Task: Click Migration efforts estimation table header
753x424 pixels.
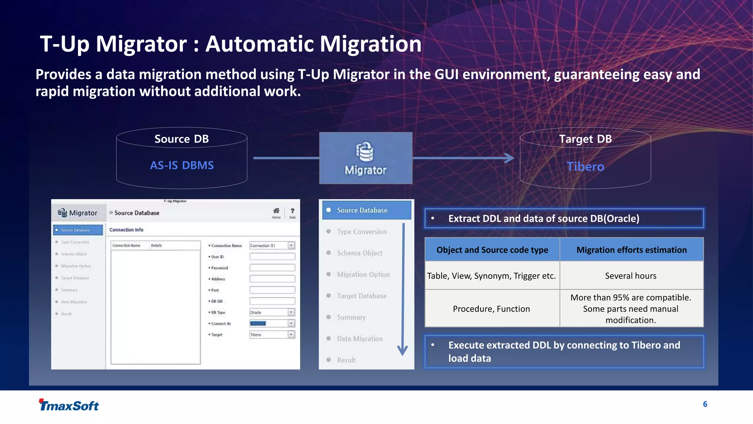Action: coord(632,250)
